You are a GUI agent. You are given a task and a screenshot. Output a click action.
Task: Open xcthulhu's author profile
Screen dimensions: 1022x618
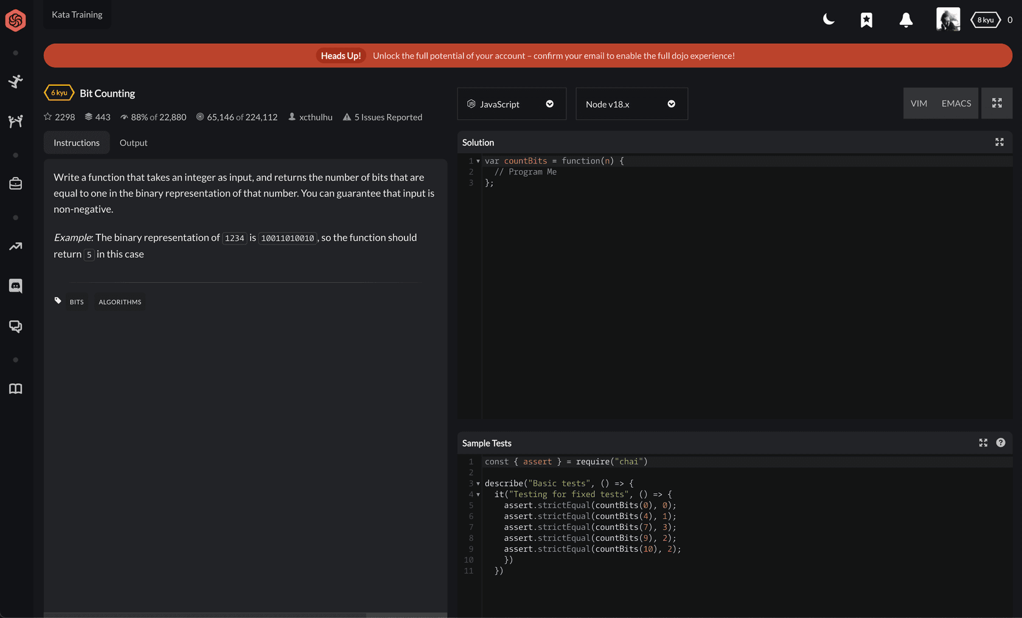coord(315,117)
